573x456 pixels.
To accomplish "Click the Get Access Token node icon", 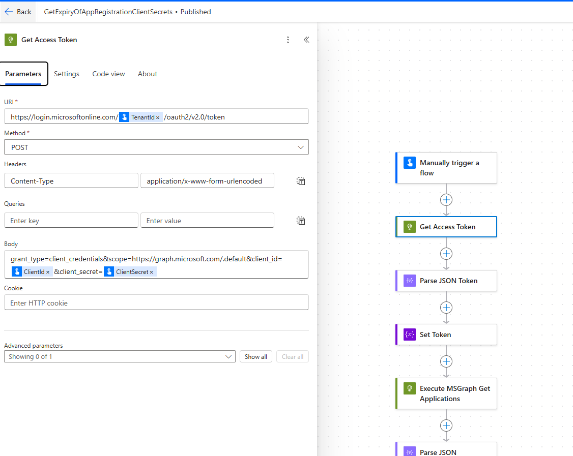I will point(410,227).
